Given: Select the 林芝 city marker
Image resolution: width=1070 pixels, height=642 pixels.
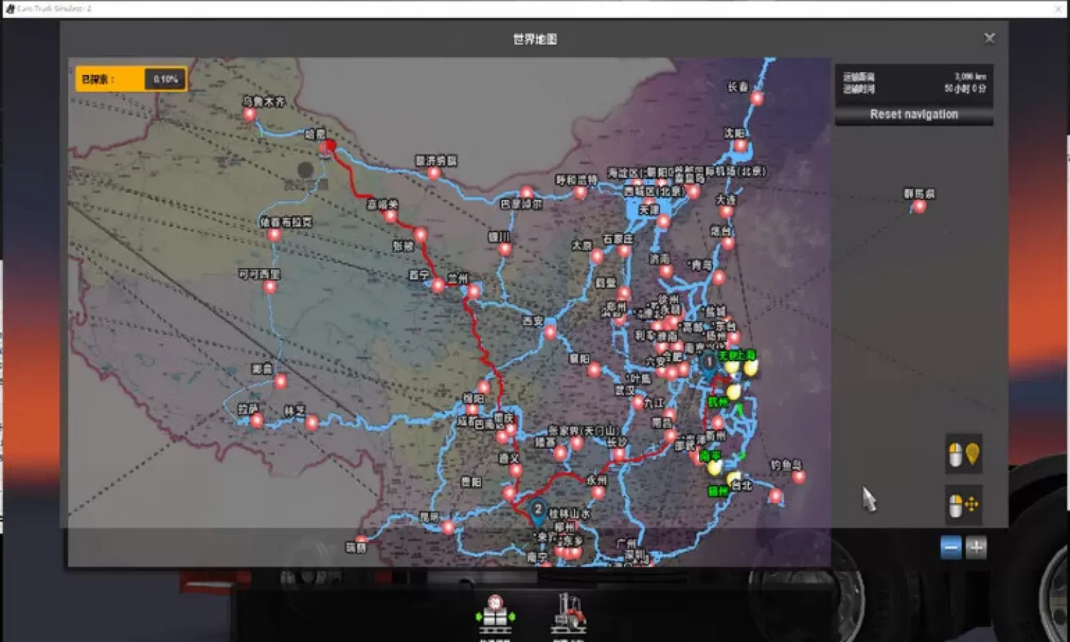Looking at the screenshot, I should [311, 422].
